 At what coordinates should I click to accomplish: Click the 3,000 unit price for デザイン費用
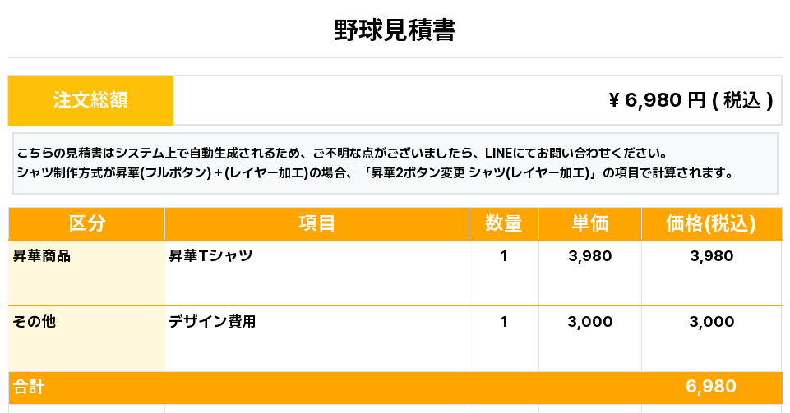(x=589, y=322)
